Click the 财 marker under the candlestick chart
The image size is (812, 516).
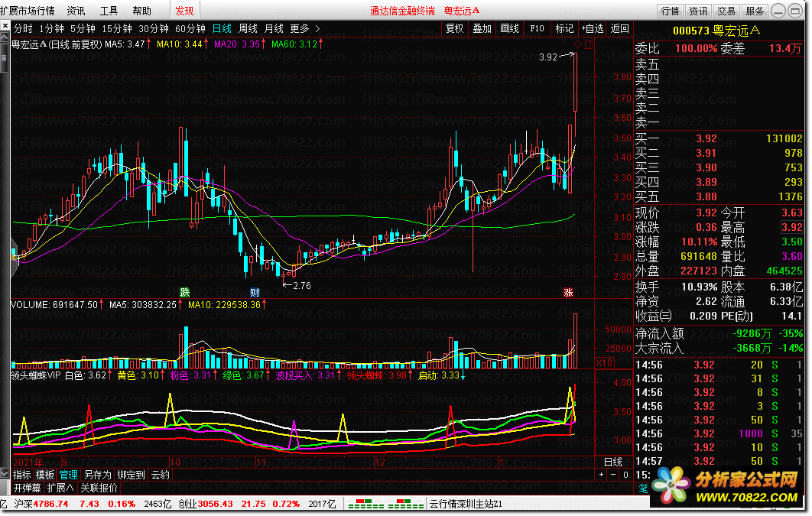click(x=255, y=293)
